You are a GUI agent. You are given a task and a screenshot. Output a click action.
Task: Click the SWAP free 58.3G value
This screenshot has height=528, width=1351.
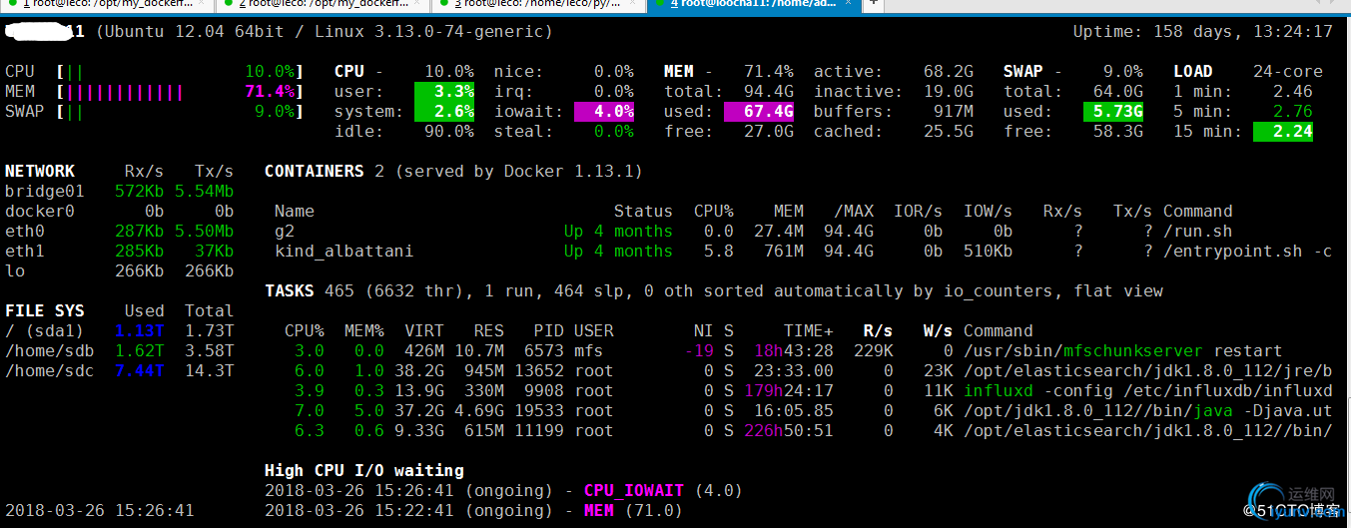(1118, 132)
